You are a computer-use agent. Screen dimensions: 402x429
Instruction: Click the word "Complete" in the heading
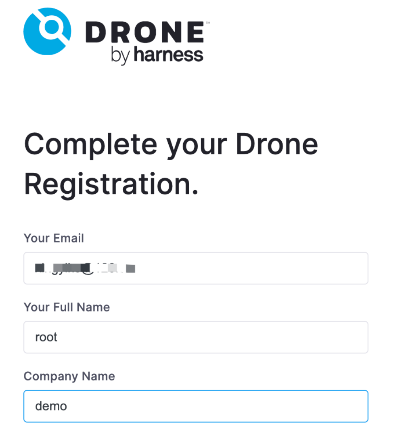90,144
